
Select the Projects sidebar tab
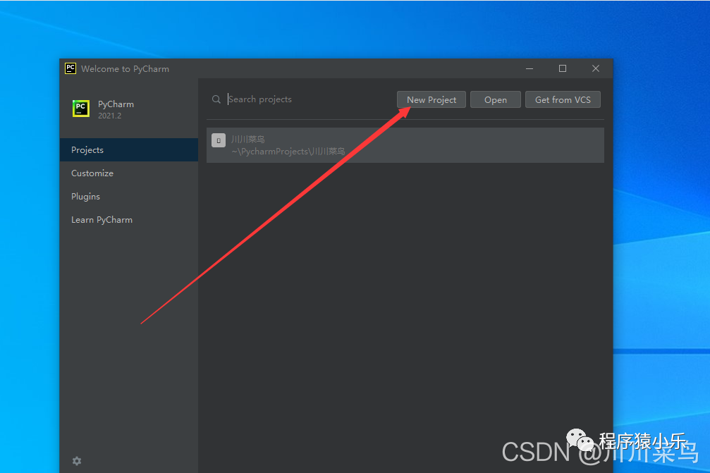tap(128, 150)
